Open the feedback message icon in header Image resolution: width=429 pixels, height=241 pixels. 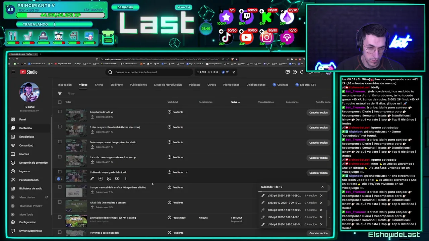pos(288,72)
